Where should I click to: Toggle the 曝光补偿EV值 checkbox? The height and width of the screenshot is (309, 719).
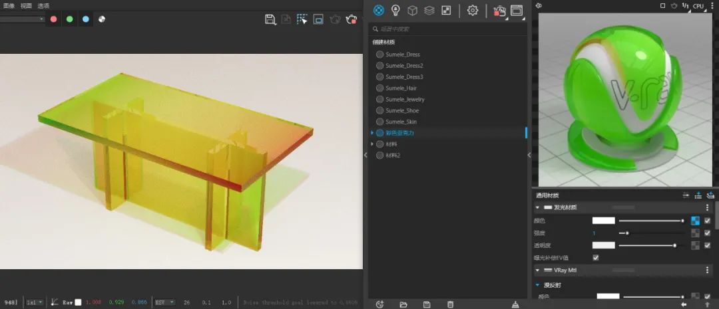click(x=596, y=258)
